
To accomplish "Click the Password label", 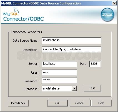I will tap(31, 81).
